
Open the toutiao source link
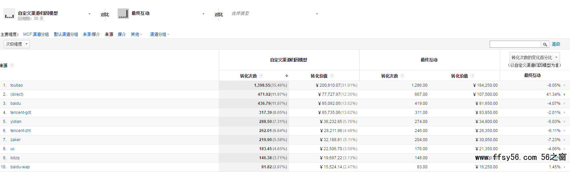[x=16, y=85]
